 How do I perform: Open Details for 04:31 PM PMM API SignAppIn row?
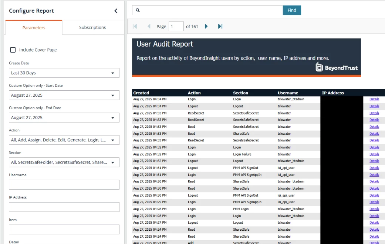pos(374,175)
